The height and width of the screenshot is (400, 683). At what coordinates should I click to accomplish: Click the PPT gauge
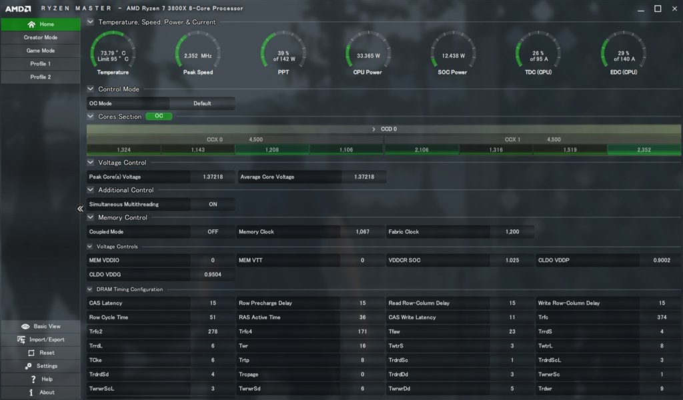[x=283, y=53]
